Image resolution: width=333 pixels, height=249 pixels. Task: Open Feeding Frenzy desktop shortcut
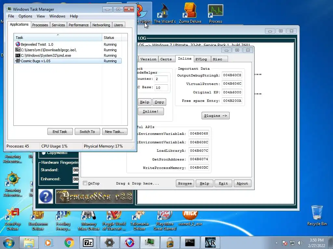click(x=63, y=220)
